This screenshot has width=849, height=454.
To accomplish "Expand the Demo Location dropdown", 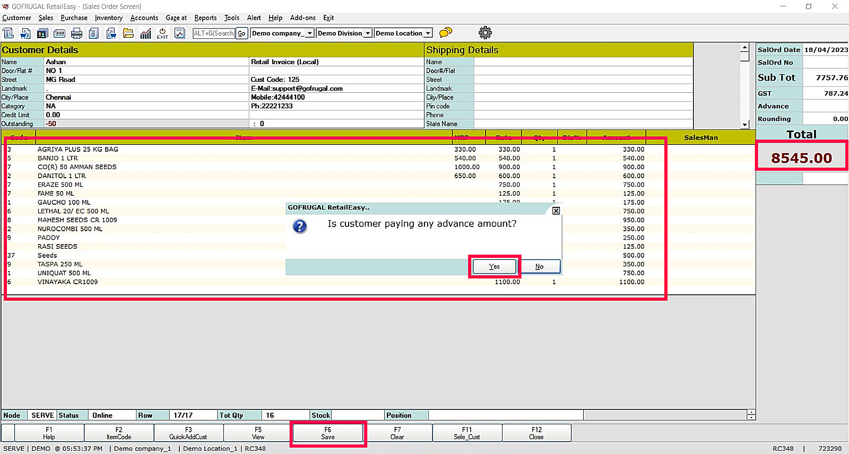I will click(428, 33).
